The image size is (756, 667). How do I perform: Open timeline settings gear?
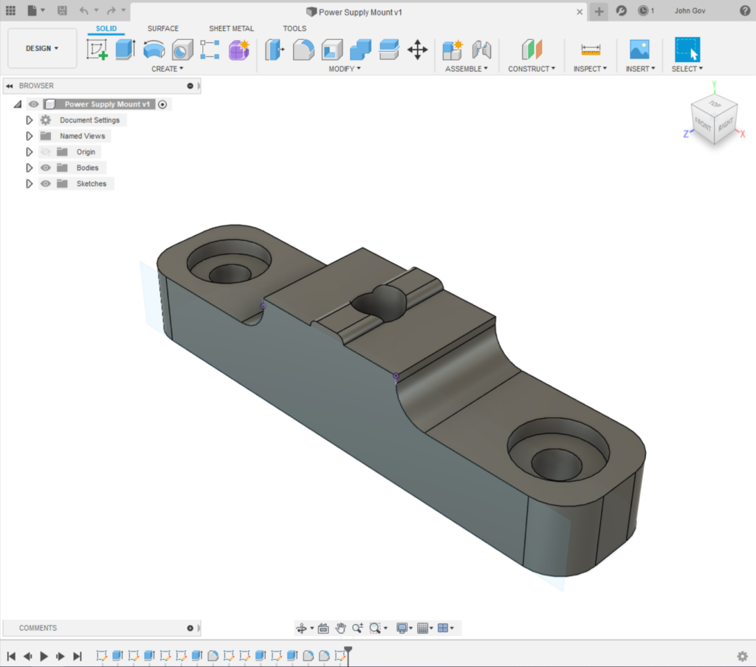point(743,656)
